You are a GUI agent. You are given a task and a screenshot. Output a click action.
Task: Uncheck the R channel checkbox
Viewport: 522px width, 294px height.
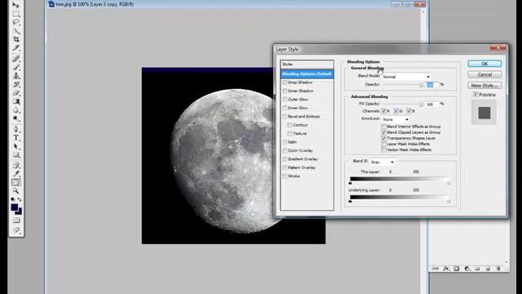[384, 111]
